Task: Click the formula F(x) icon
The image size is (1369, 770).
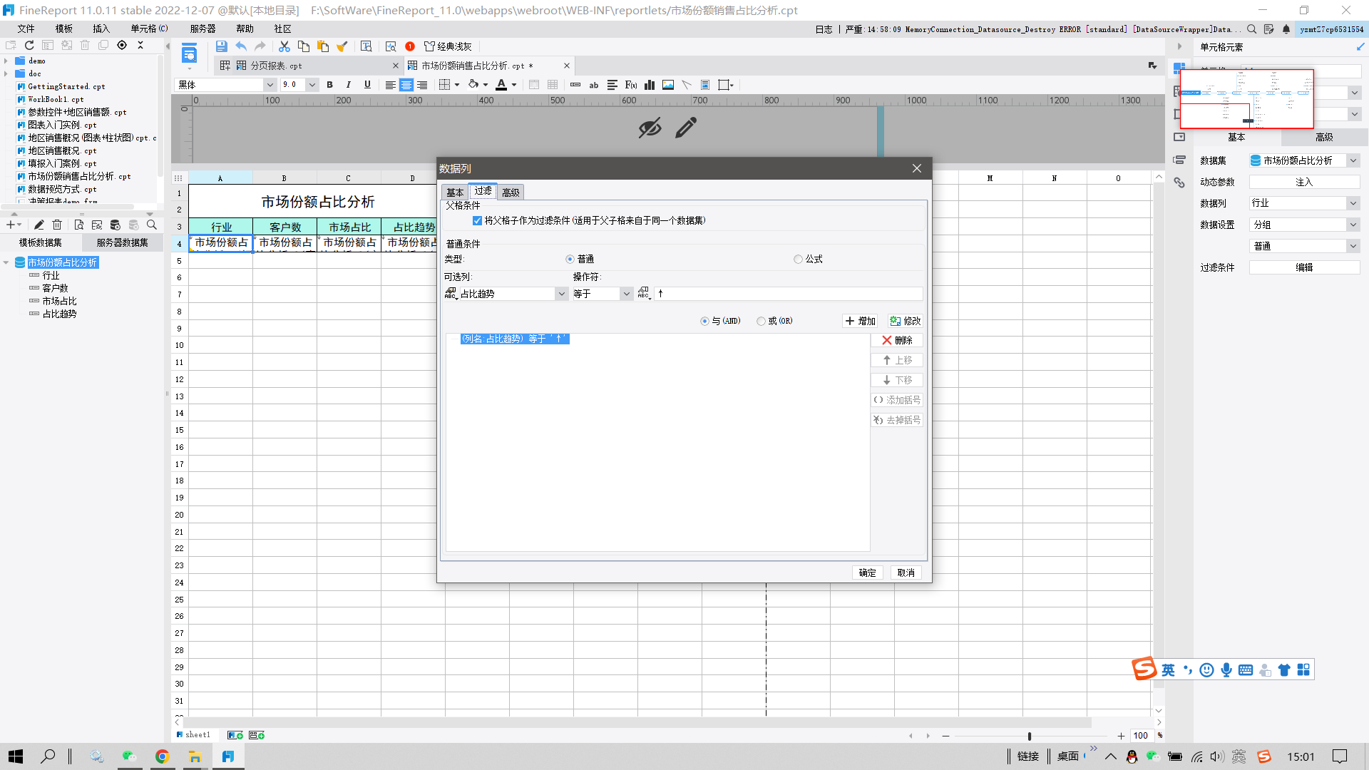Action: (x=631, y=85)
